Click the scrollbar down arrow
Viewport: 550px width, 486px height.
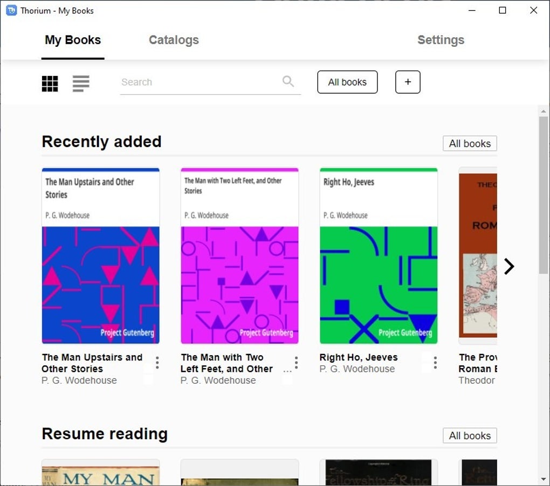point(544,480)
